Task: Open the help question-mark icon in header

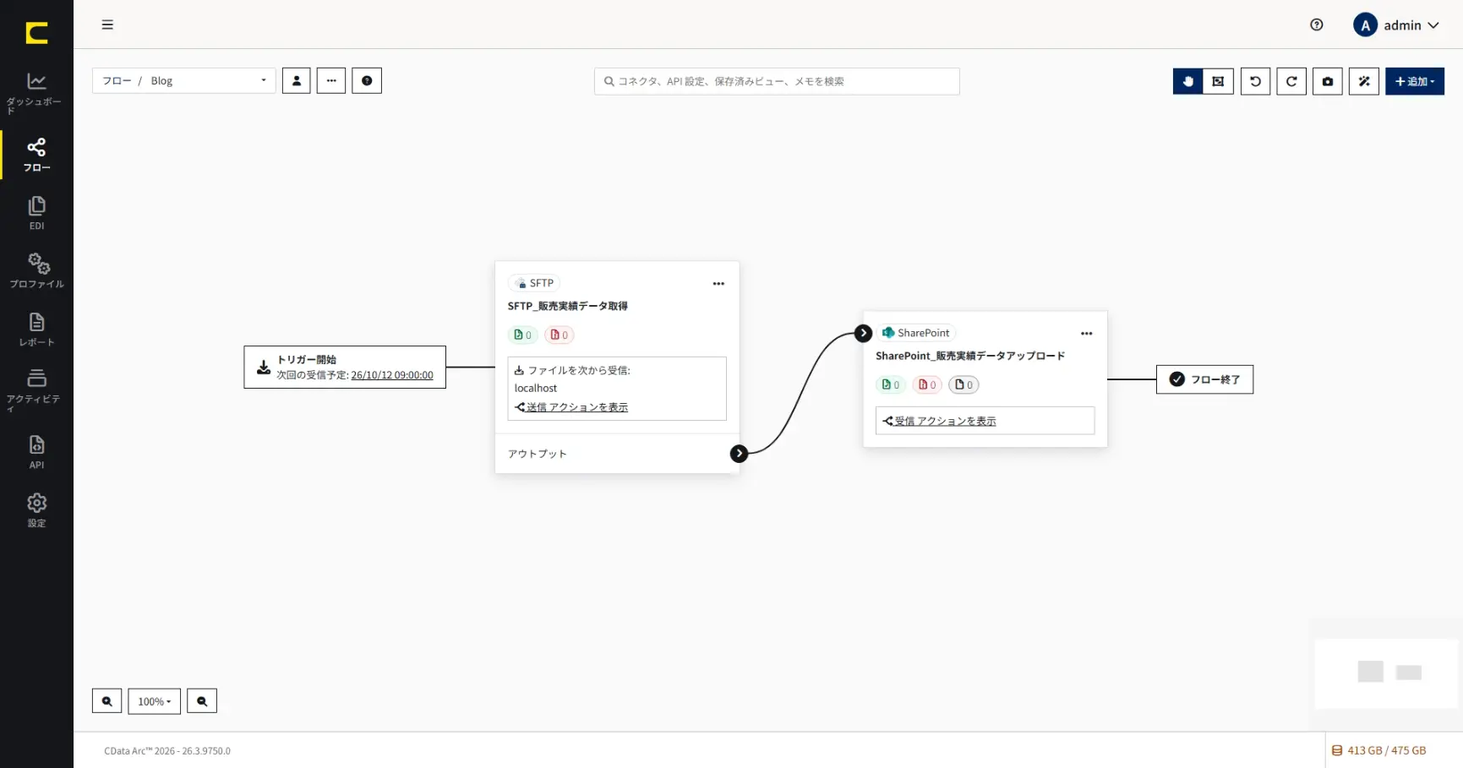Action: click(1316, 25)
